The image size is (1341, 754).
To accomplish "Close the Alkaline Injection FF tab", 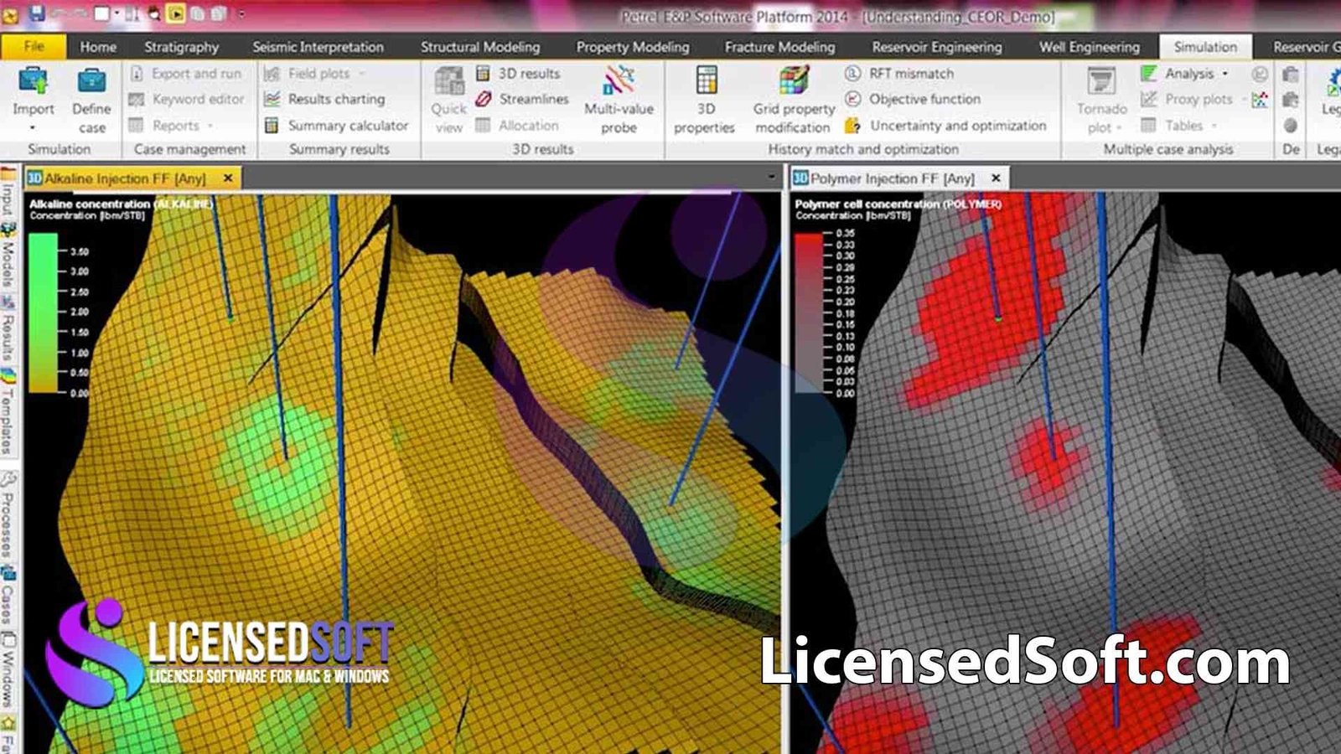I will point(228,178).
